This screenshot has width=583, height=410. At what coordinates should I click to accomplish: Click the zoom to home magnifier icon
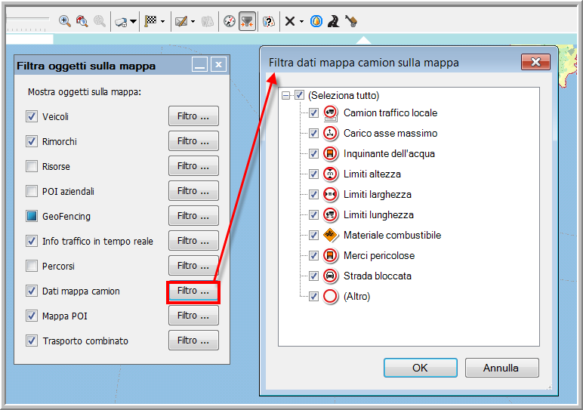(82, 21)
